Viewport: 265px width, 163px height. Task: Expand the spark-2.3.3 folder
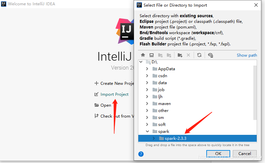coord(154,138)
